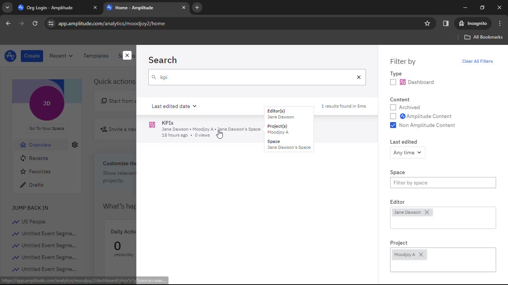Click the KPIs dashboard icon
Screen dimensions: 508x285
152,125
